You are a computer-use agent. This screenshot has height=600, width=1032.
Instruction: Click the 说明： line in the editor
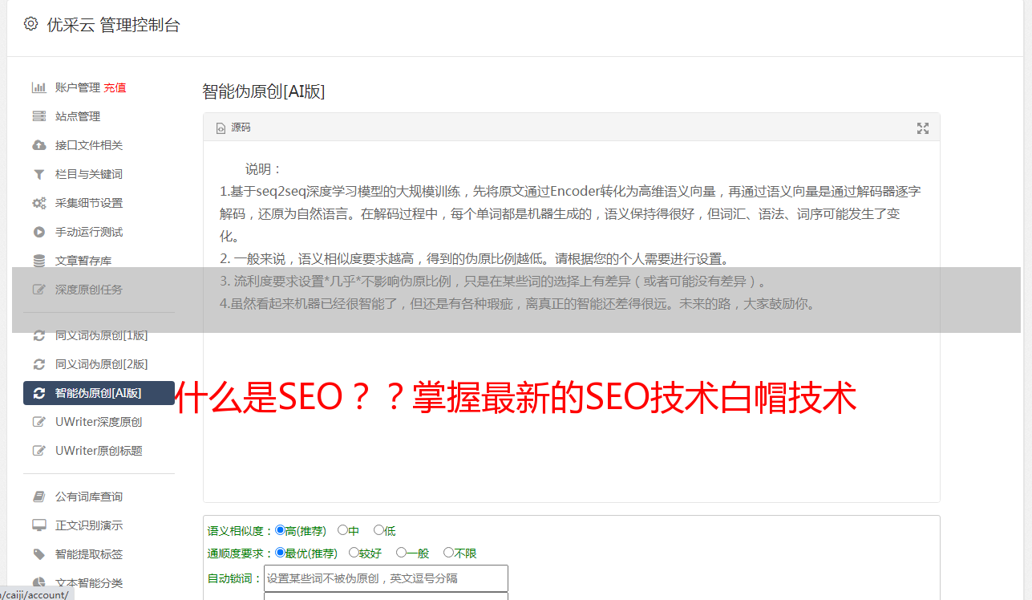[x=264, y=169]
